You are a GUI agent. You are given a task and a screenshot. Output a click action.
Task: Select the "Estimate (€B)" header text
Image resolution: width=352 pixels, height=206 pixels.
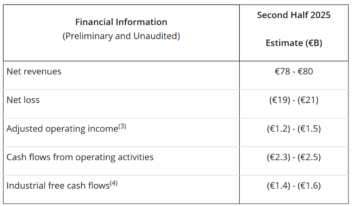[x=294, y=43]
